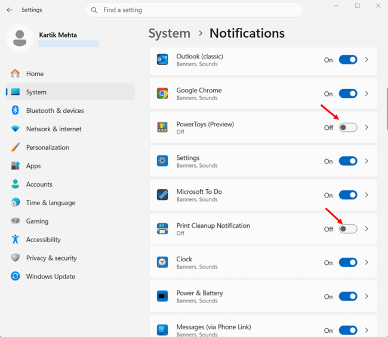The width and height of the screenshot is (388, 337).
Task: Maximize the Settings window
Action: click(x=358, y=5)
